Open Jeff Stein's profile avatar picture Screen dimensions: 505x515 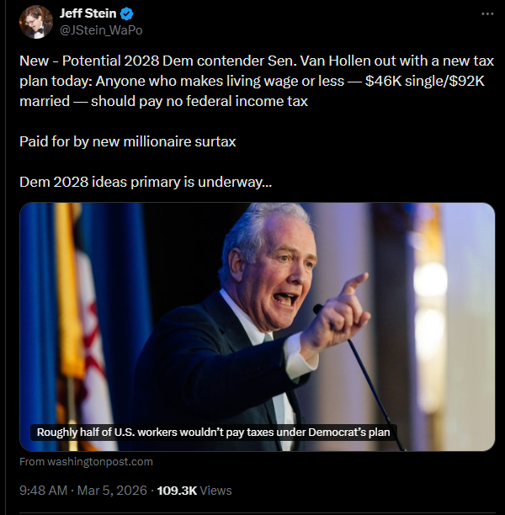(35, 22)
